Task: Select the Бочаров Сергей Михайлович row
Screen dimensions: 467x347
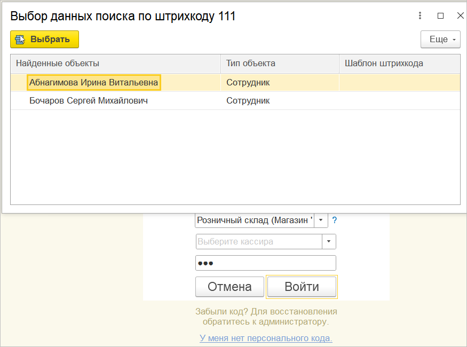Action: pos(89,100)
